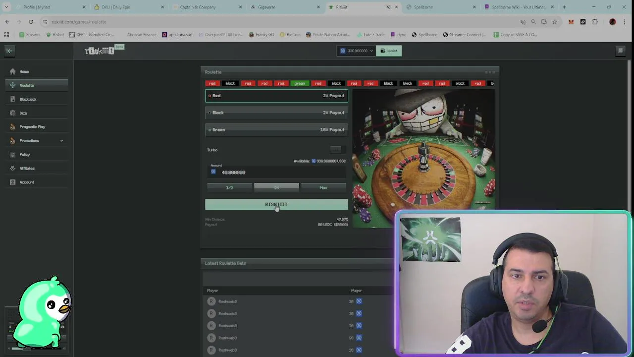Close the Gigaverse tab

pos(318,7)
